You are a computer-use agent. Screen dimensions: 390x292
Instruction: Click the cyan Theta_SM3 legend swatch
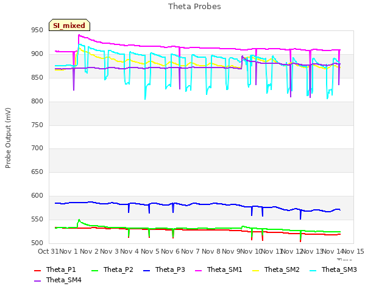(313, 270)
